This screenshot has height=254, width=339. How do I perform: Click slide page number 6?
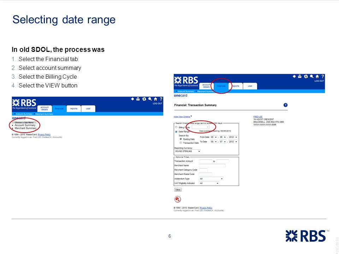[169, 236]
